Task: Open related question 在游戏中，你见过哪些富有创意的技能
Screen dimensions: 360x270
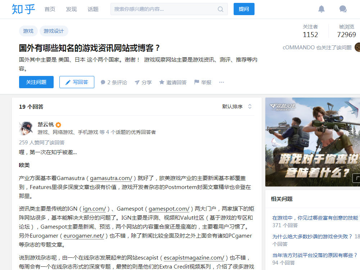Action: pyautogui.click(x=315, y=218)
